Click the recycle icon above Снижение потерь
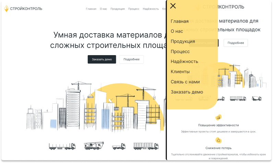The image size is (273, 163). coord(218,140)
